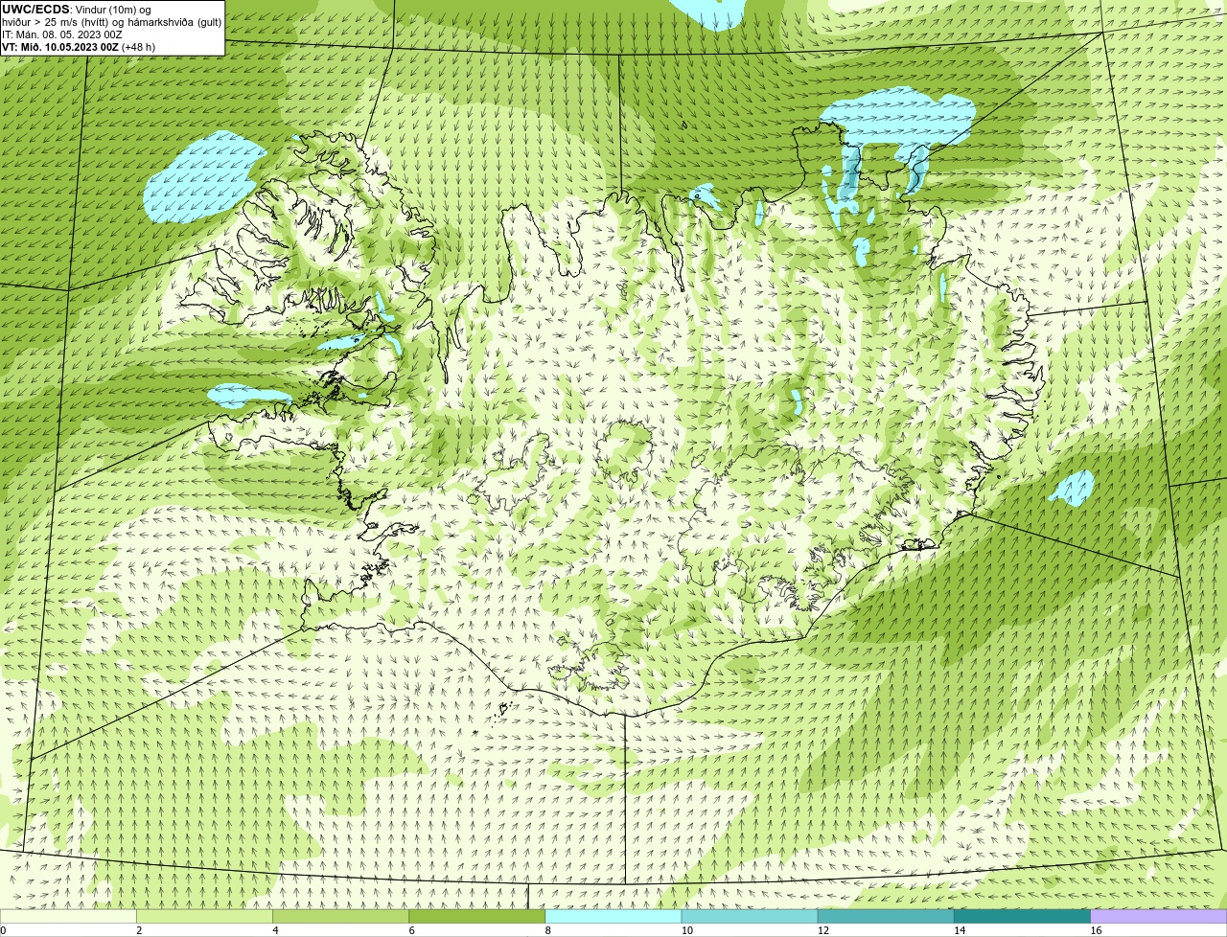Click the lavender legend swatch above 16 m/s
The width and height of the screenshot is (1227, 937).
click(1159, 917)
